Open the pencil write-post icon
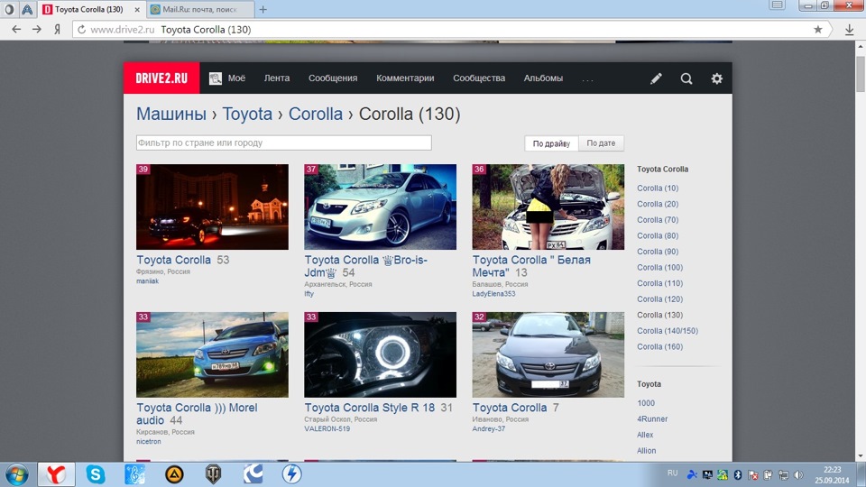Image resolution: width=866 pixels, height=487 pixels. click(656, 78)
